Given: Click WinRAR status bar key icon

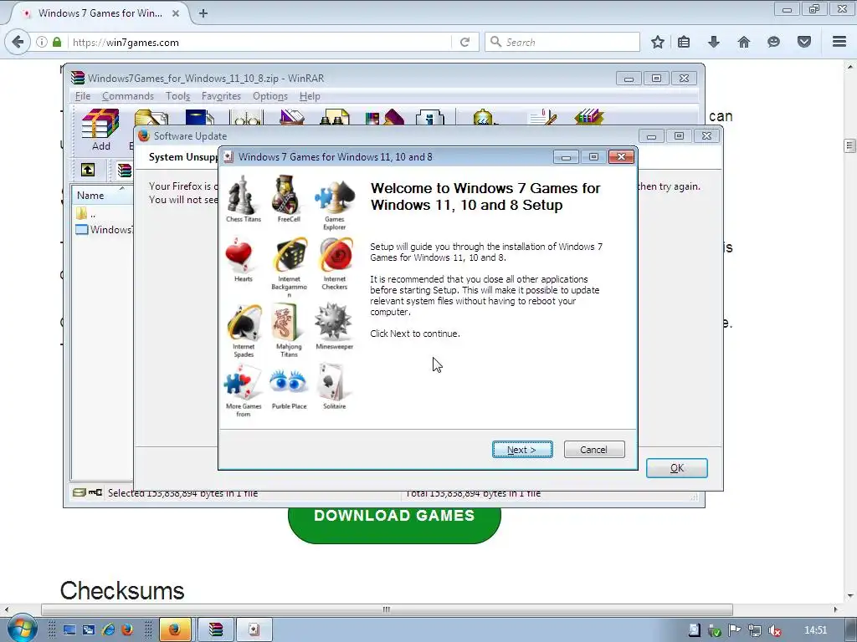Looking at the screenshot, I should [x=95, y=492].
